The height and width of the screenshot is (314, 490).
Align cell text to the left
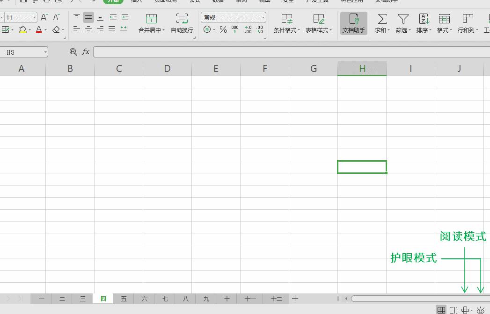[77, 29]
